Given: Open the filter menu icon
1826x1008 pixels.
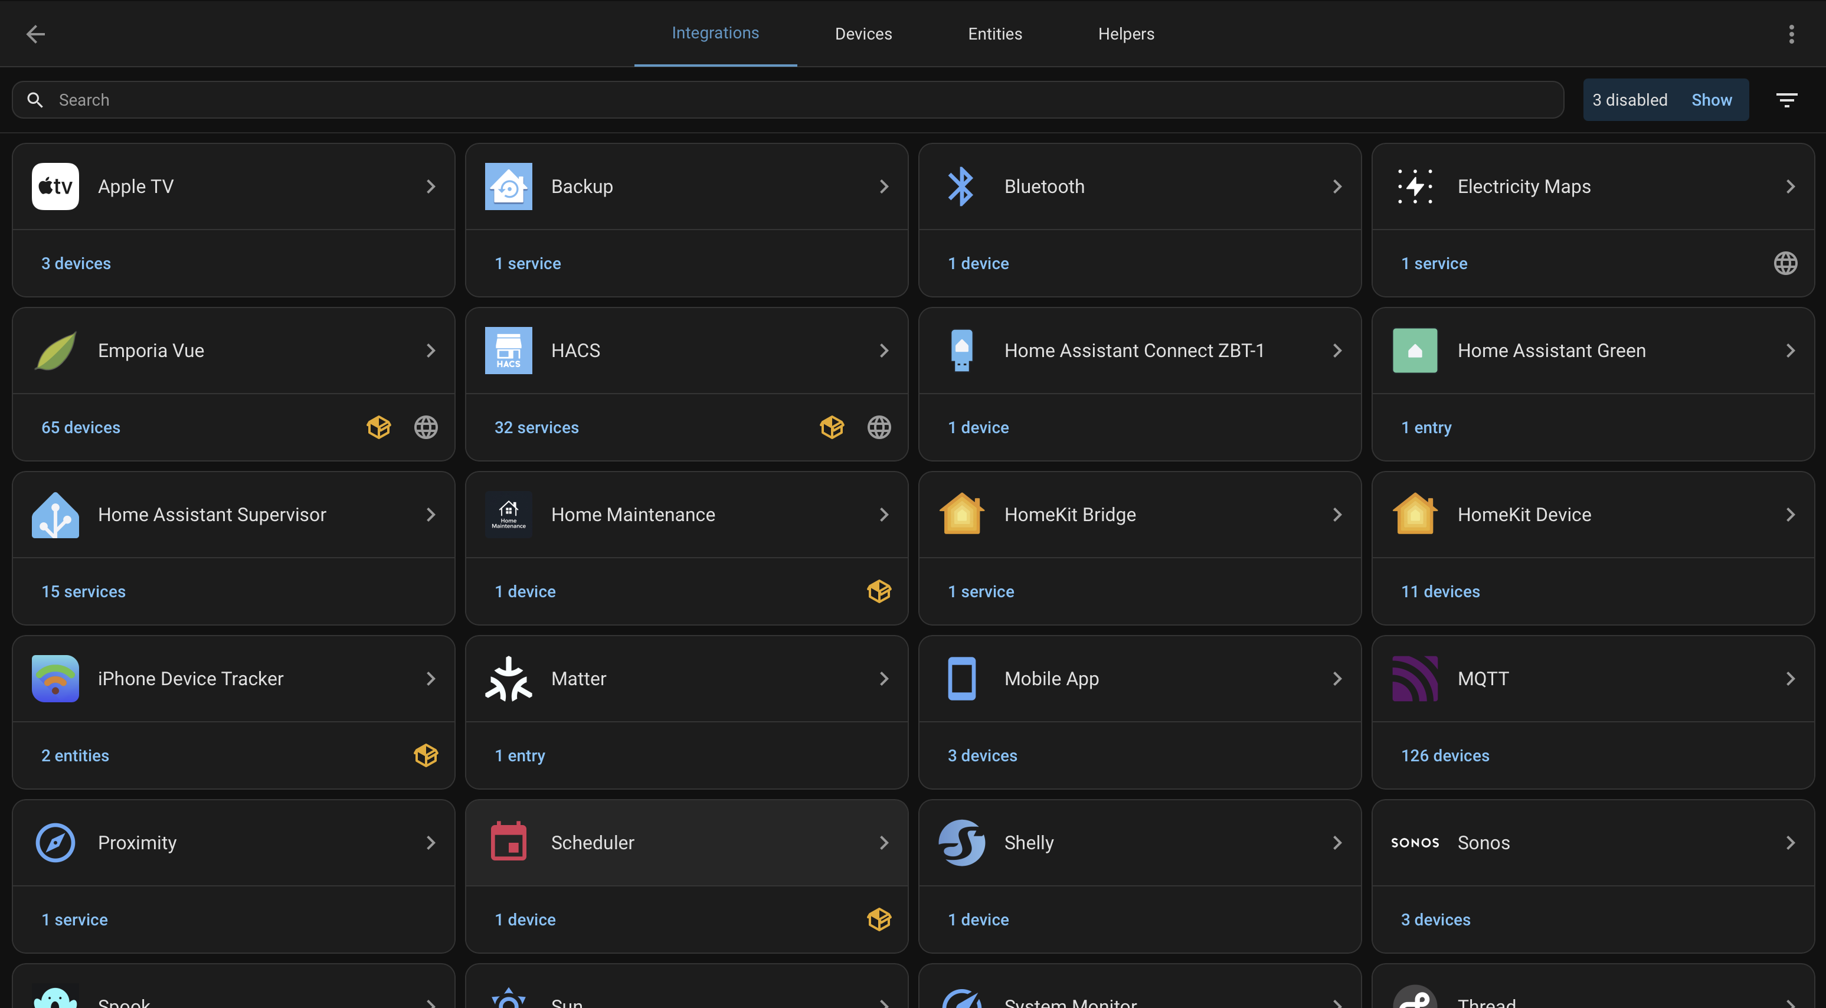Looking at the screenshot, I should pyautogui.click(x=1786, y=100).
